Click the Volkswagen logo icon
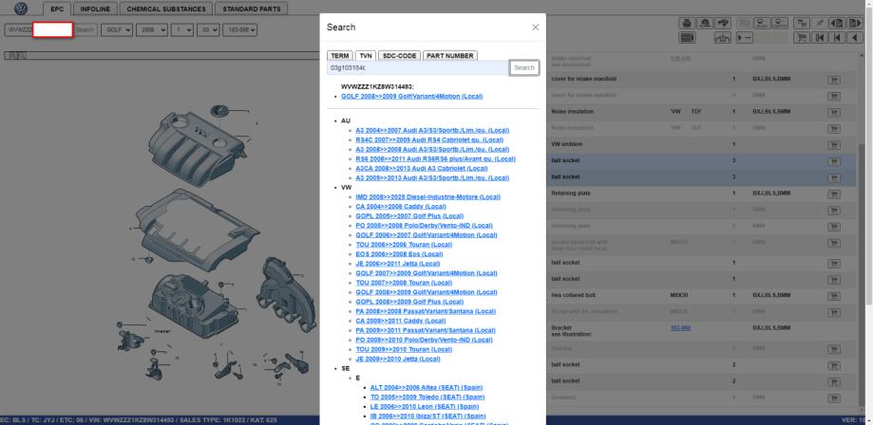This screenshot has height=425, width=873. coord(21,9)
